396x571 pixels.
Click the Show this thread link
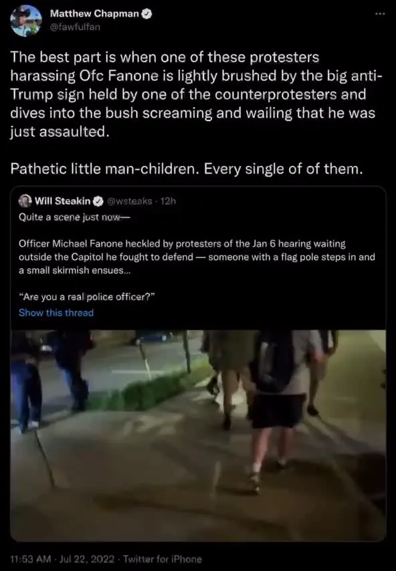[x=56, y=312]
